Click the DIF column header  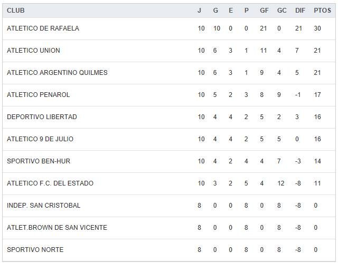pyautogui.click(x=300, y=11)
